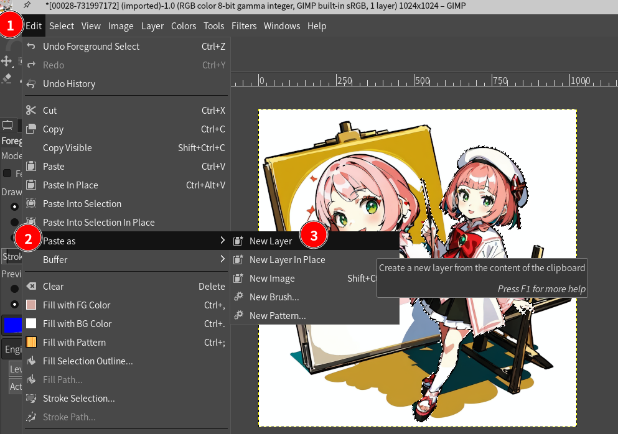Screen dimensions: 618x434
Task: Select the Move tool in toolbox
Action: pyautogui.click(x=7, y=61)
